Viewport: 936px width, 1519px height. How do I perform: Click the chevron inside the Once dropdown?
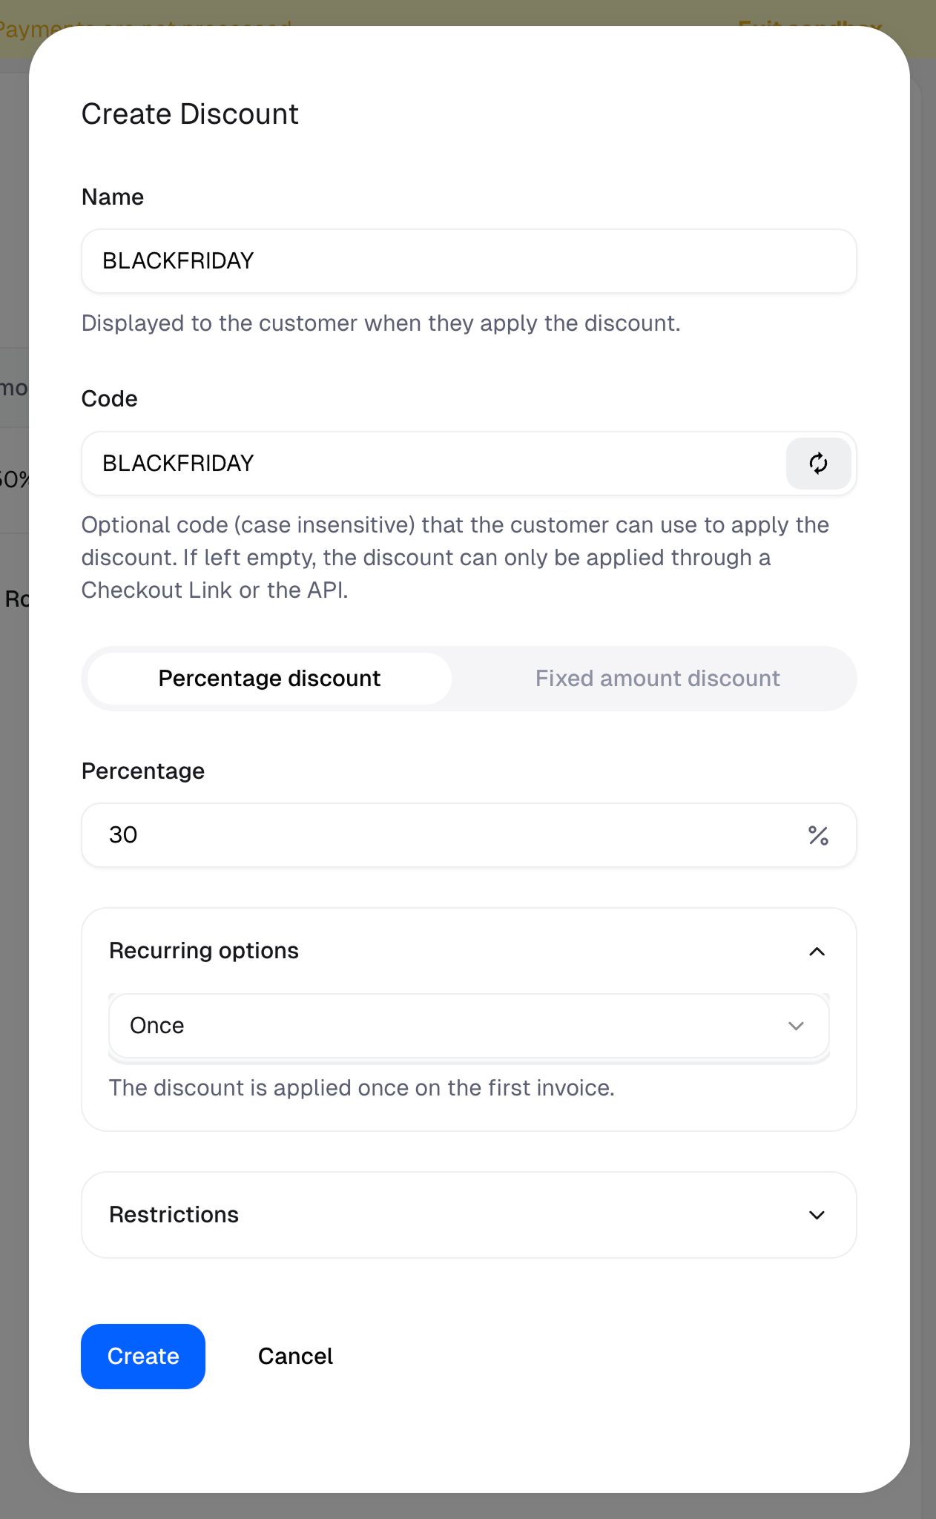pos(796,1026)
